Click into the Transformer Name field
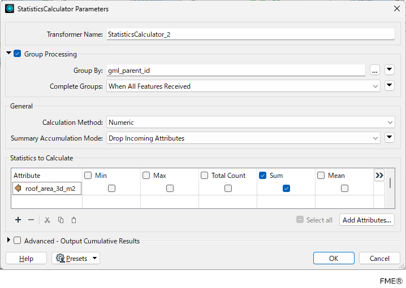Image resolution: width=406 pixels, height=288 pixels. coord(250,34)
